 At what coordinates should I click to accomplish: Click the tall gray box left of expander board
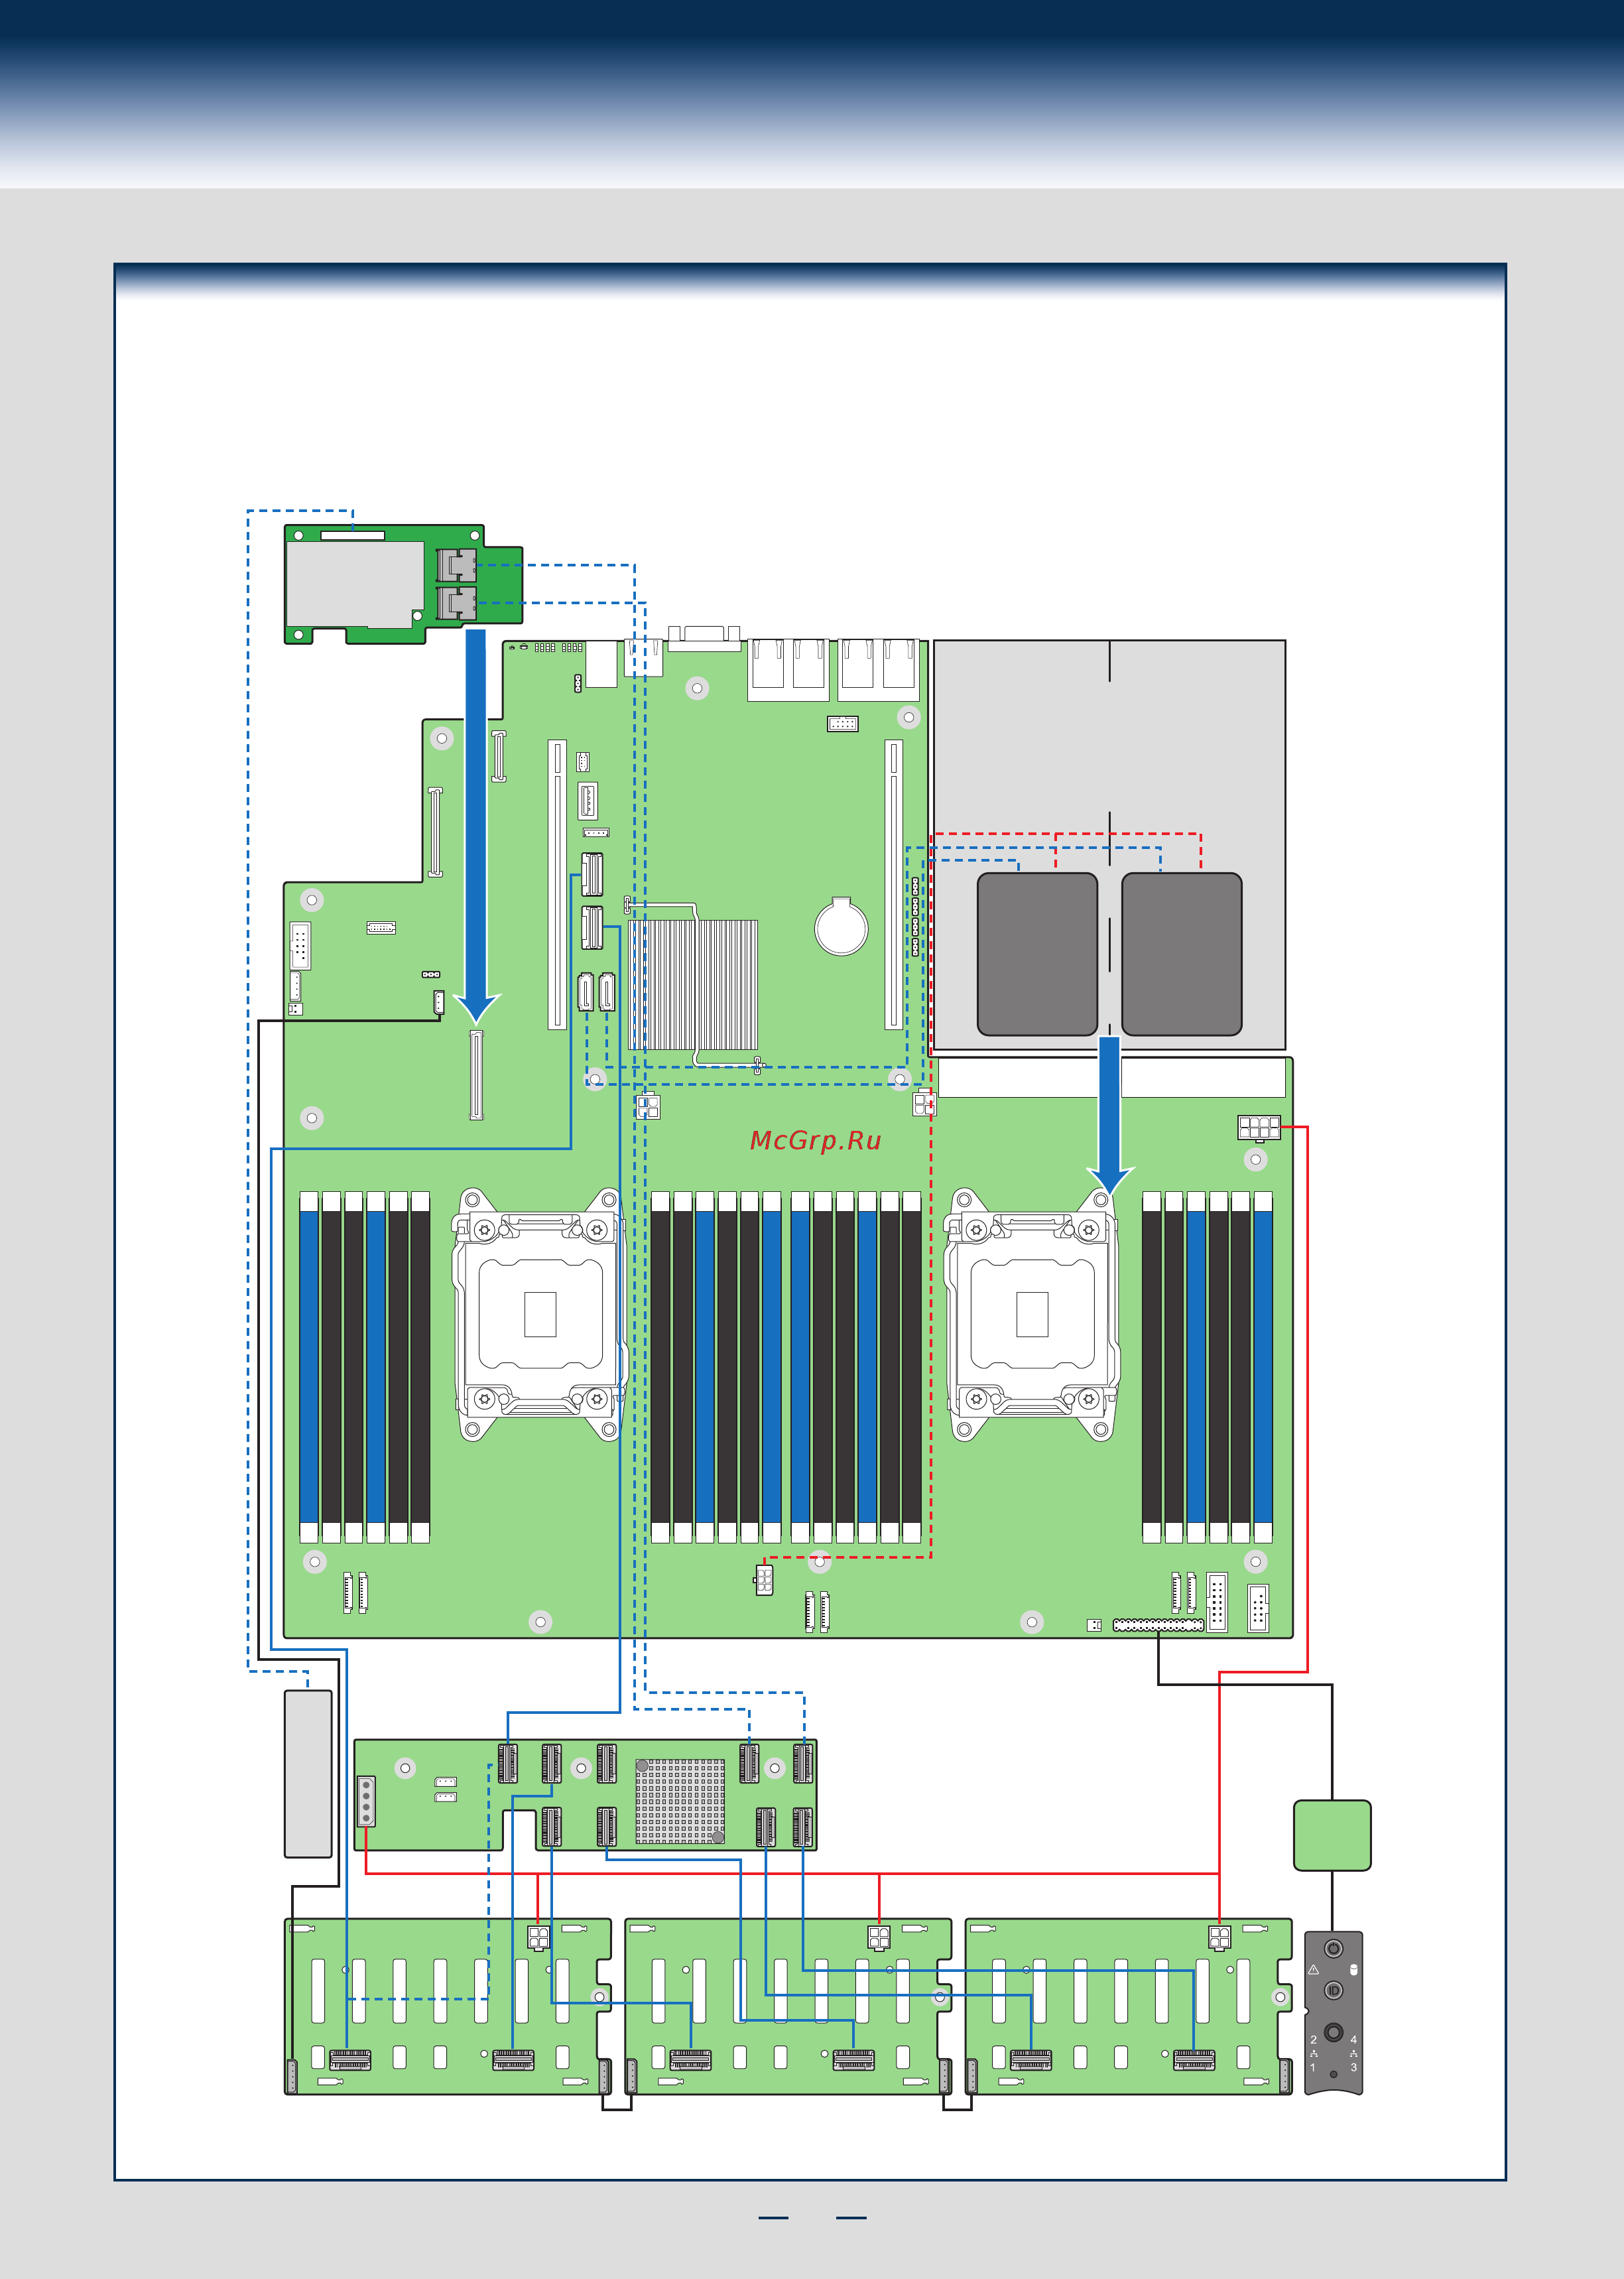(x=308, y=1774)
